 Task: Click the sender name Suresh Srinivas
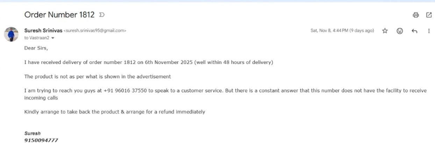click(x=43, y=30)
